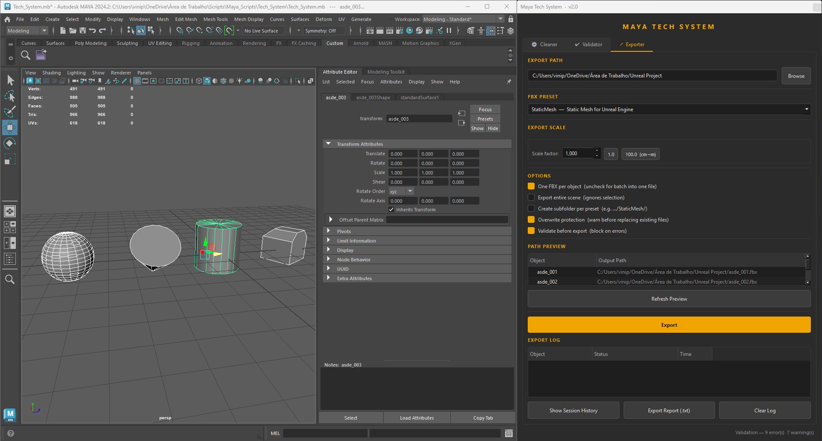Open the asde_003Shape node tab

point(373,98)
